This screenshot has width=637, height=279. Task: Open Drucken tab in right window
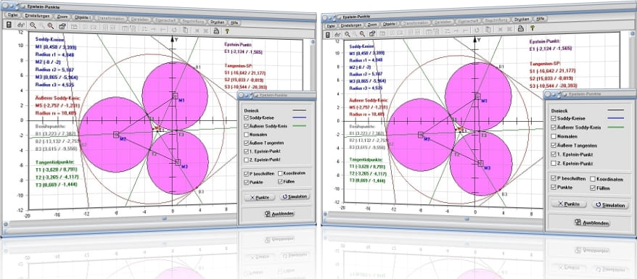(521, 19)
